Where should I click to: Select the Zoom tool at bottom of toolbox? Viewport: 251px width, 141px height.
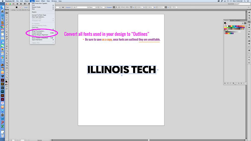pos(7,77)
